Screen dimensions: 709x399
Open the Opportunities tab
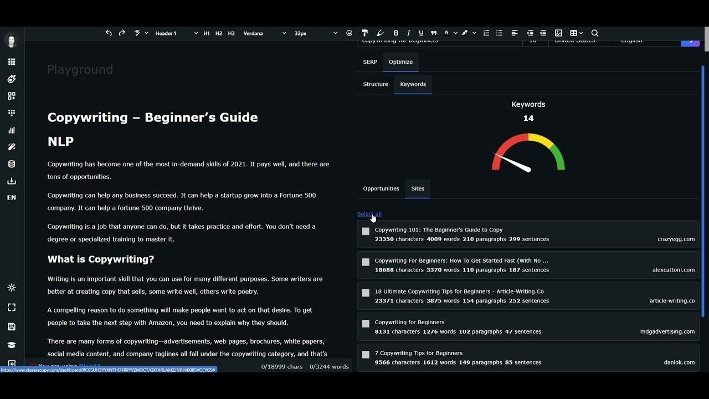[381, 188]
